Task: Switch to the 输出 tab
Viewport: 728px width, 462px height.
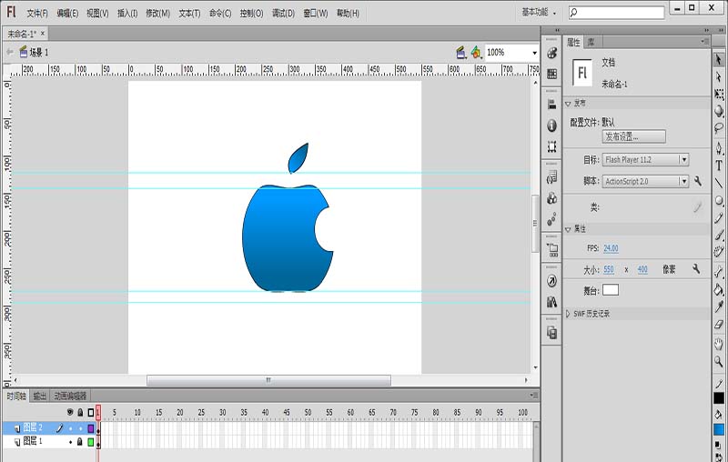Action: click(x=40, y=396)
